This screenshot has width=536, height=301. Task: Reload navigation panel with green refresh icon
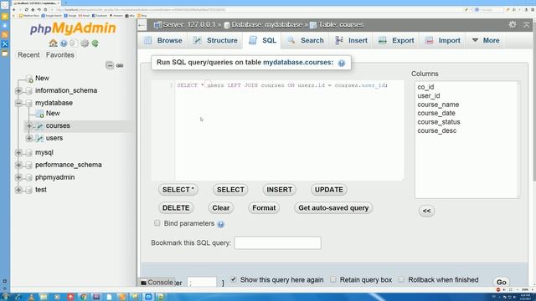click(x=95, y=43)
